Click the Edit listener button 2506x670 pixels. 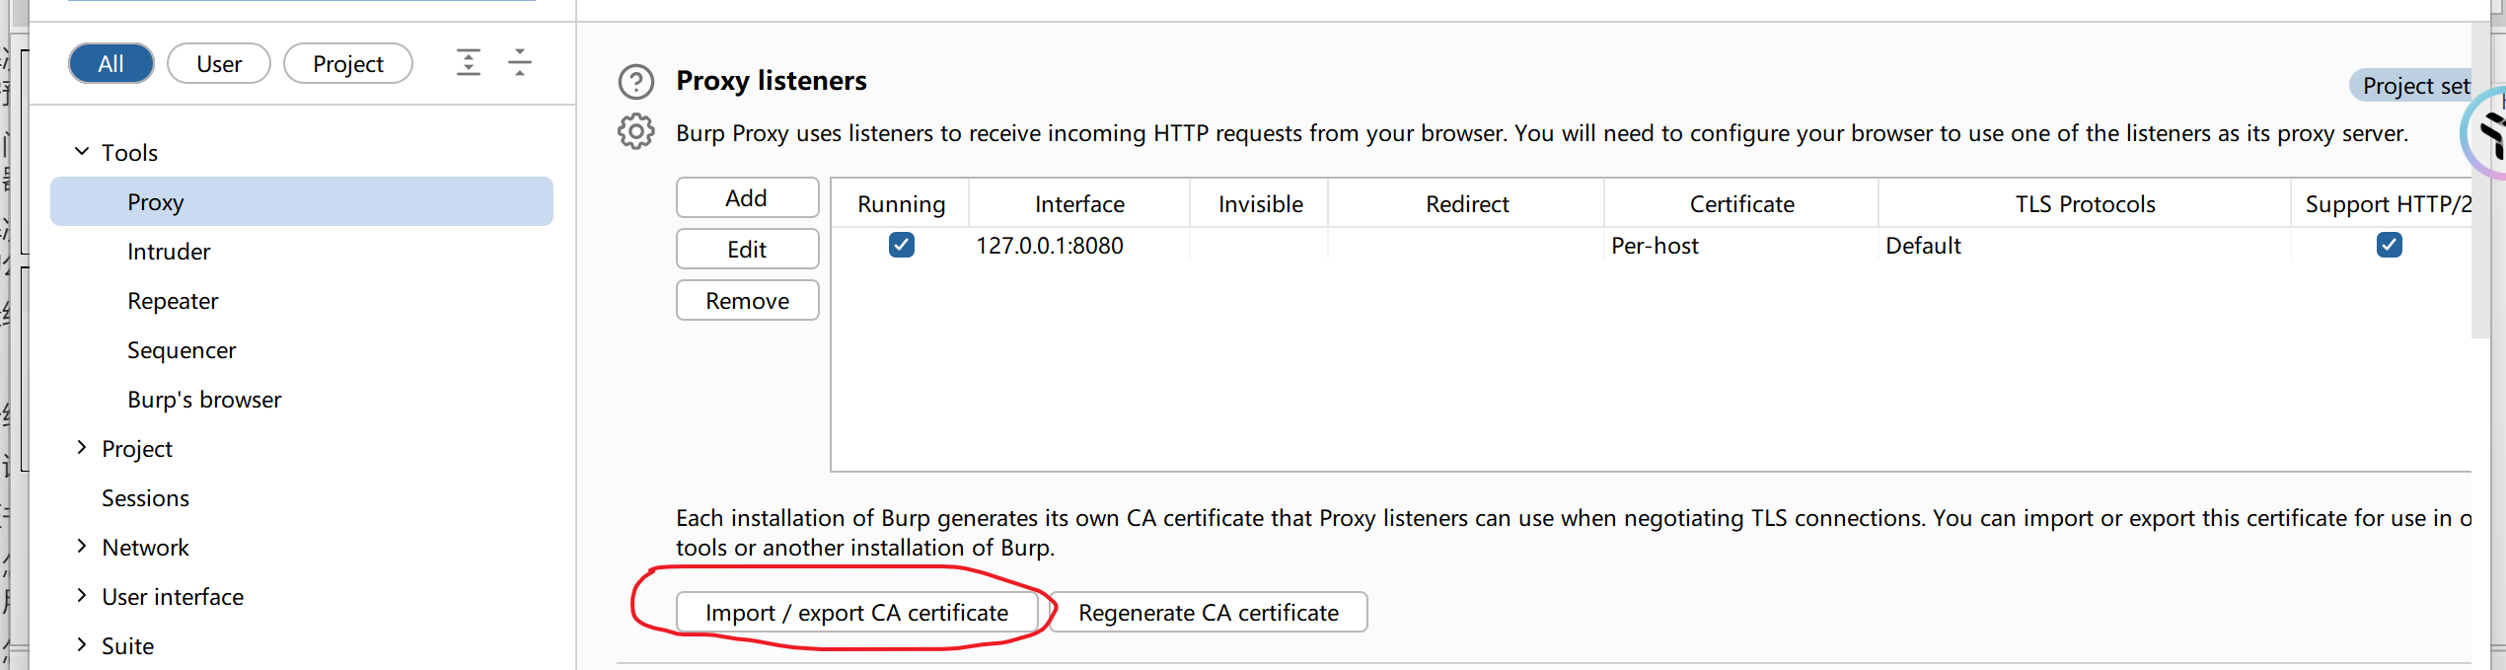coord(747,249)
